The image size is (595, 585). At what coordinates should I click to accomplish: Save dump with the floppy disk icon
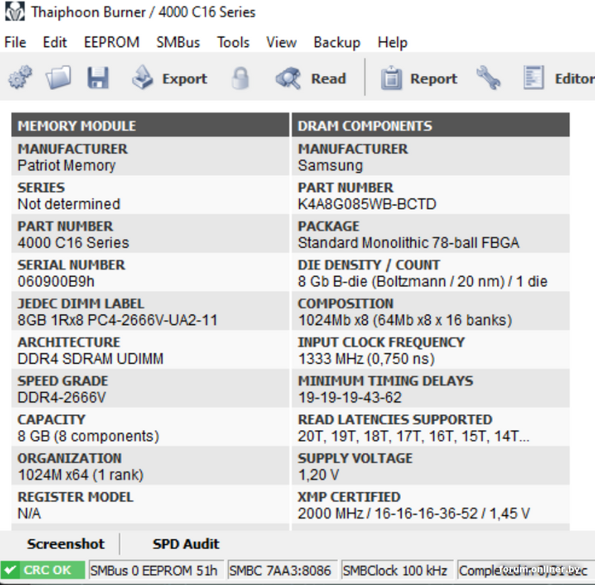pos(98,78)
